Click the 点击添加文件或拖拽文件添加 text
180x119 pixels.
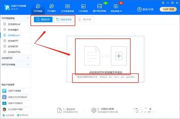106,72
